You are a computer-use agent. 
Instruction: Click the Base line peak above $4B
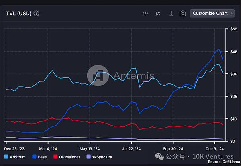[219, 49]
